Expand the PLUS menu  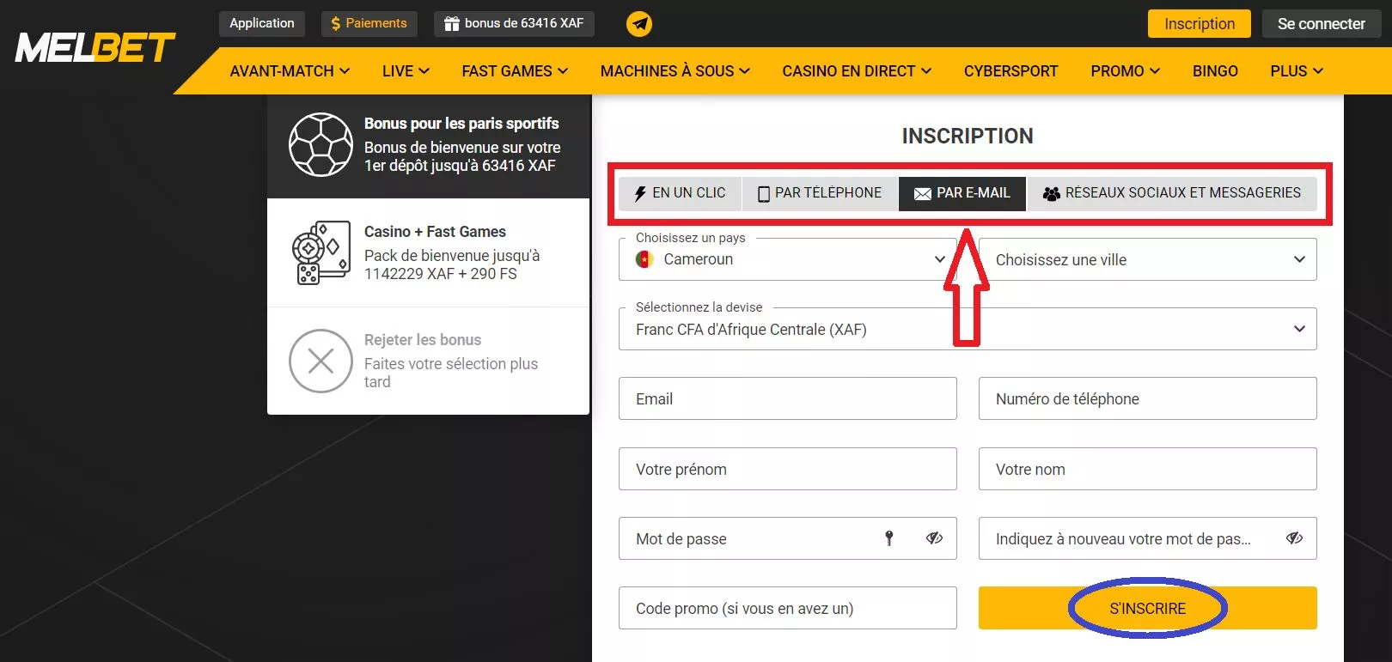1297,71
